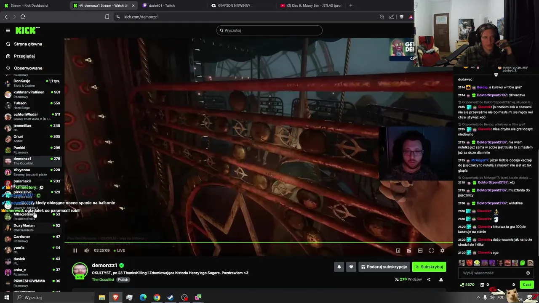
Task: Switch to Stream - Kick Dashboard tab
Action: point(33,5)
